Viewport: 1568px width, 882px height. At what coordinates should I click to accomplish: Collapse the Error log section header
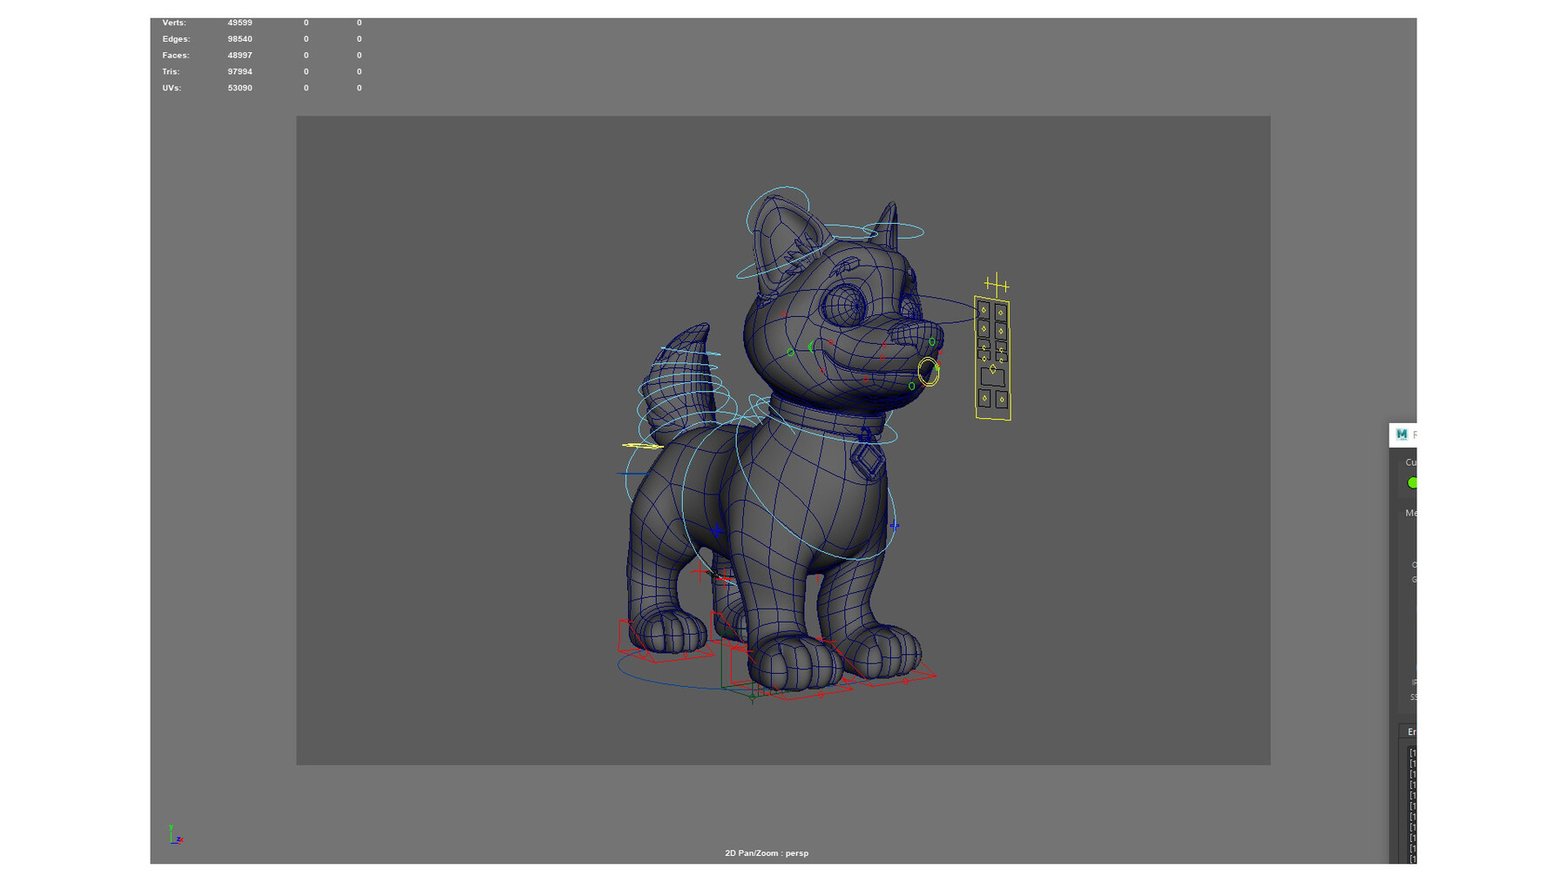[1411, 732]
